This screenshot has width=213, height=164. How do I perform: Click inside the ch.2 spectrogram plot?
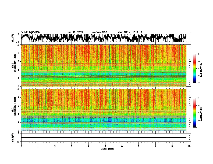click(104, 110)
